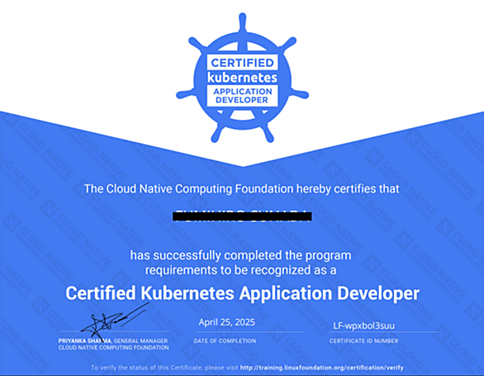Click the Certified Kubernetes Application Developer helm logo
This screenshot has width=484, height=376.
[242, 78]
